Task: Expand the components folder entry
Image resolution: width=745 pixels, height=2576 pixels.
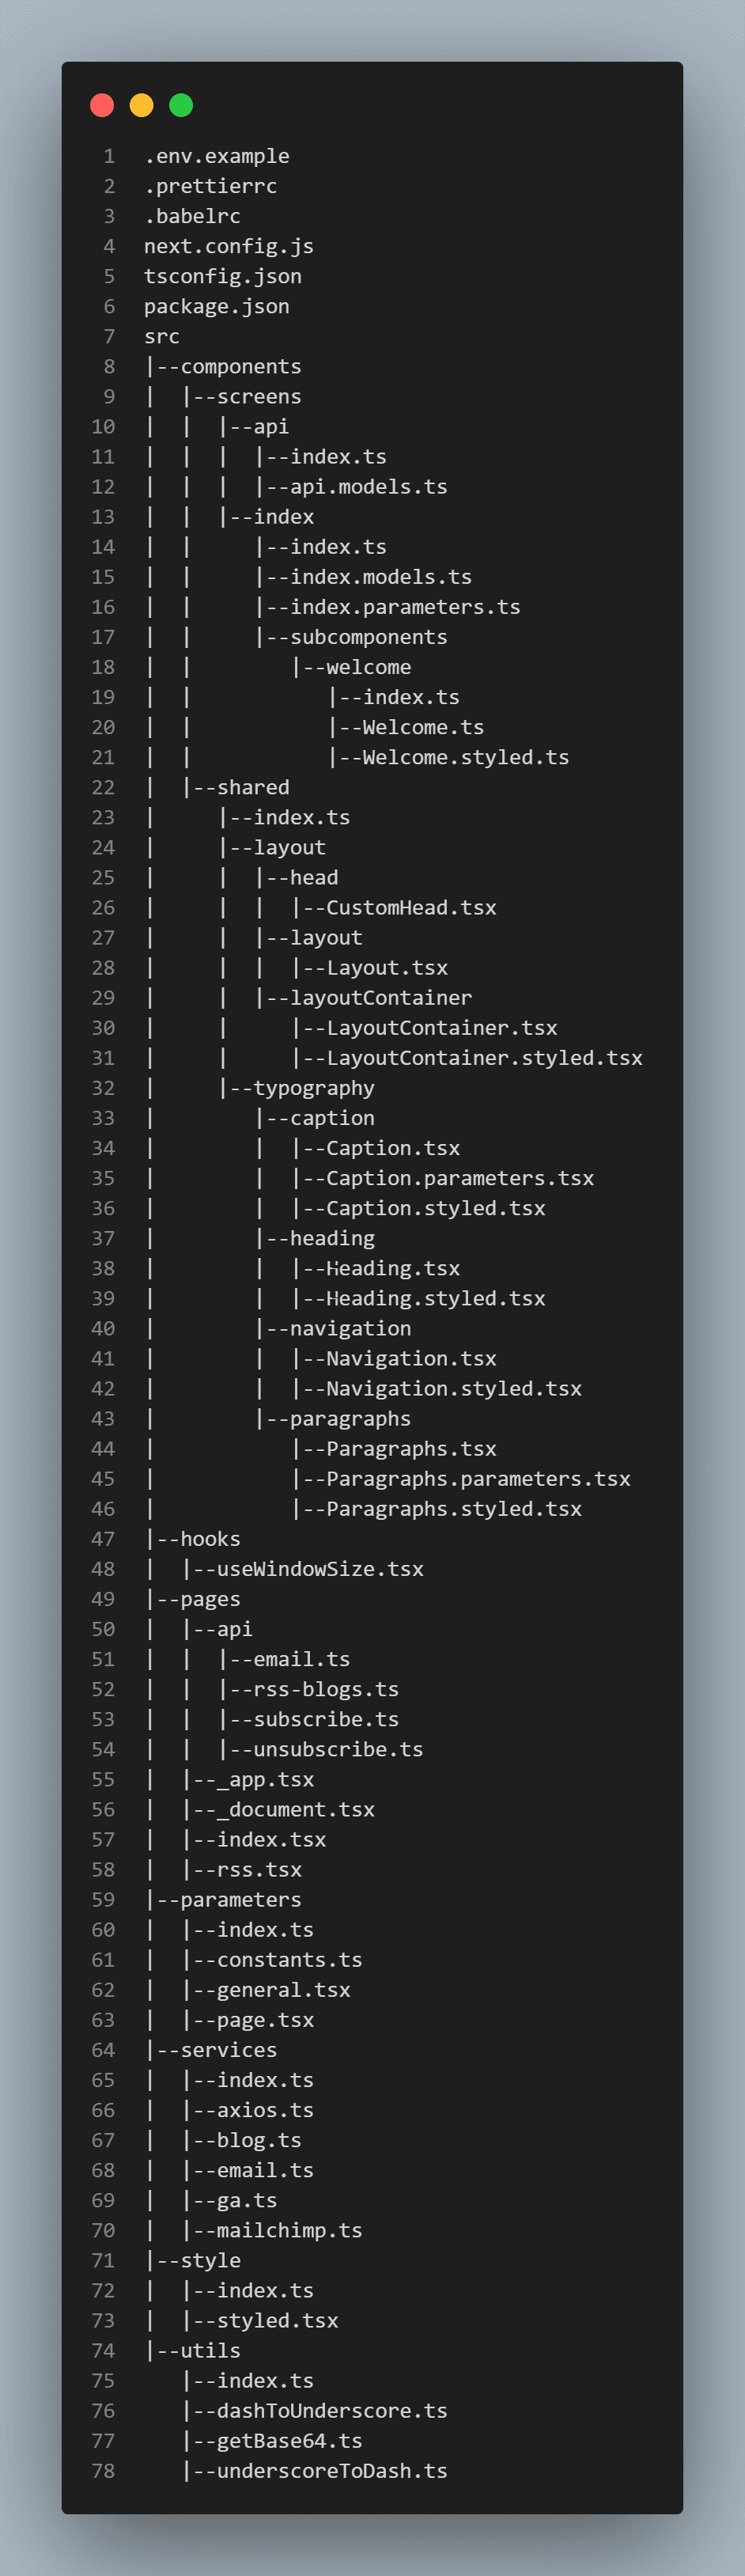Action: click(240, 366)
